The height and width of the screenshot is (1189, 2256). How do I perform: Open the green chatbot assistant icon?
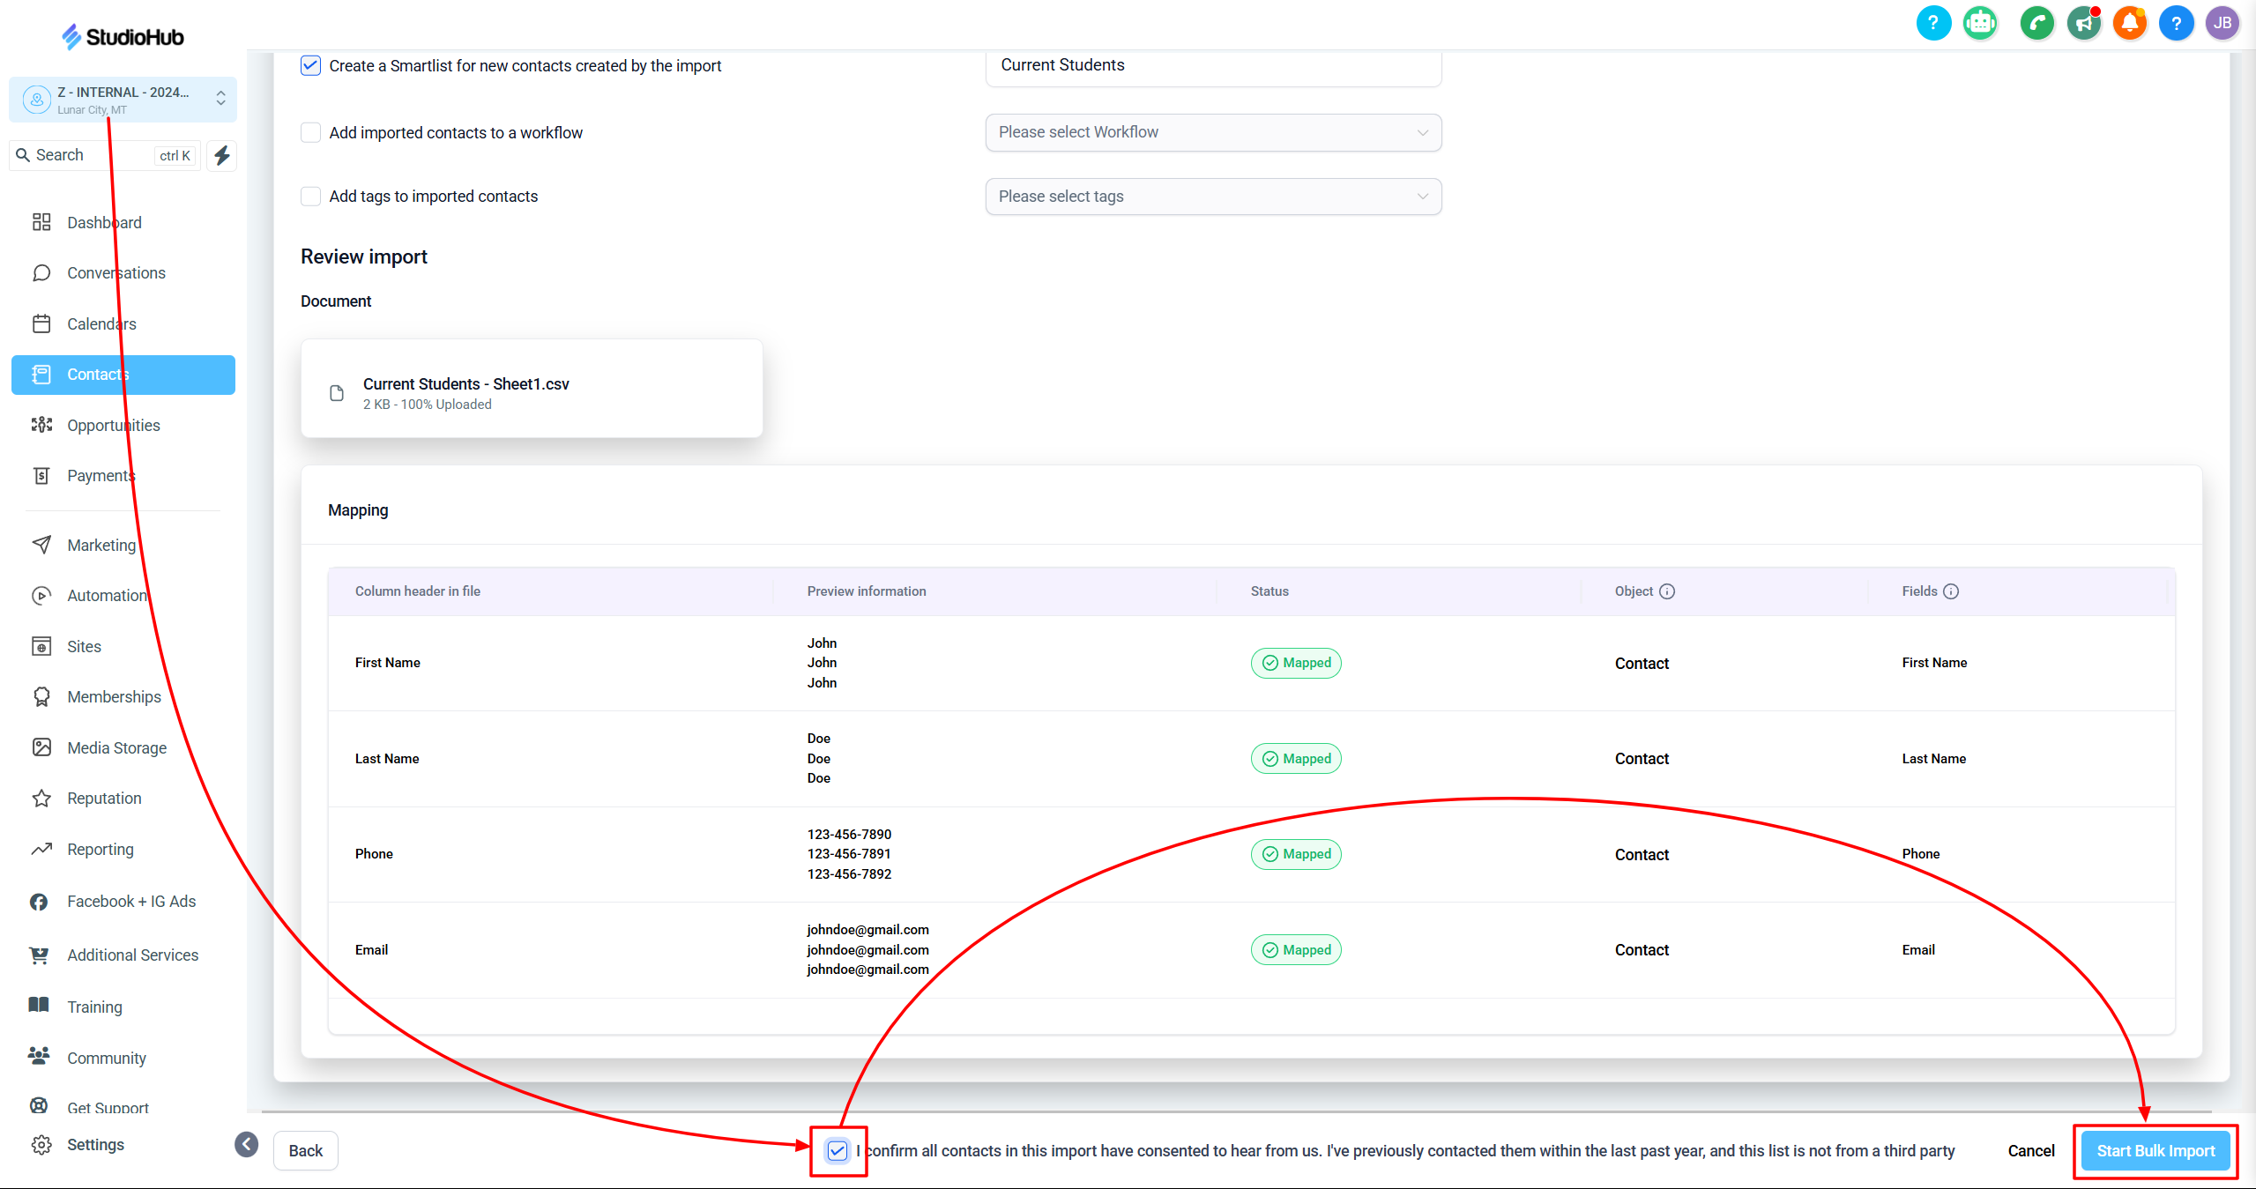1980,24
